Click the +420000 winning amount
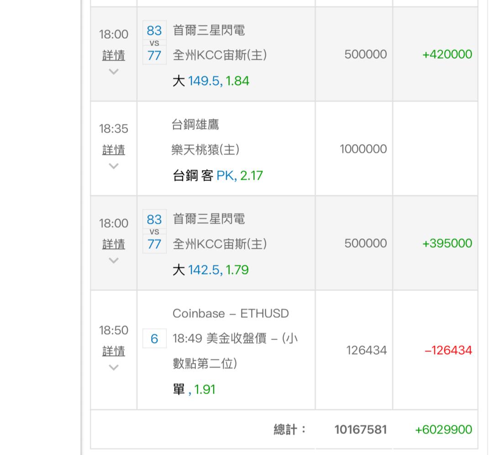 click(x=447, y=55)
